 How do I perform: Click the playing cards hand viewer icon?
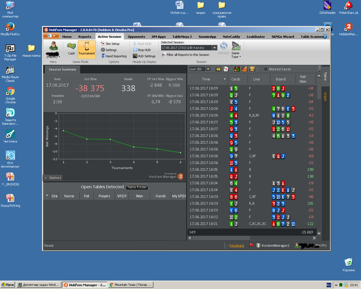226,69
